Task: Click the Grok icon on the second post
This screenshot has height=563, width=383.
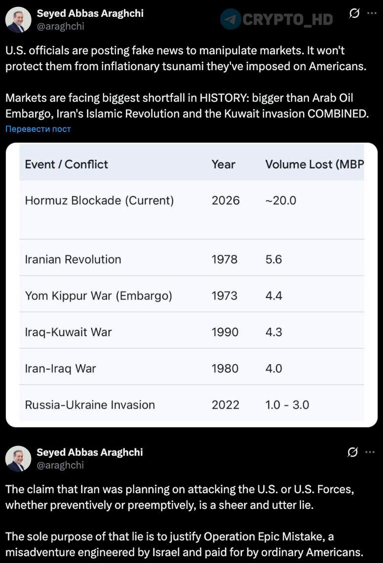Action: click(x=352, y=452)
